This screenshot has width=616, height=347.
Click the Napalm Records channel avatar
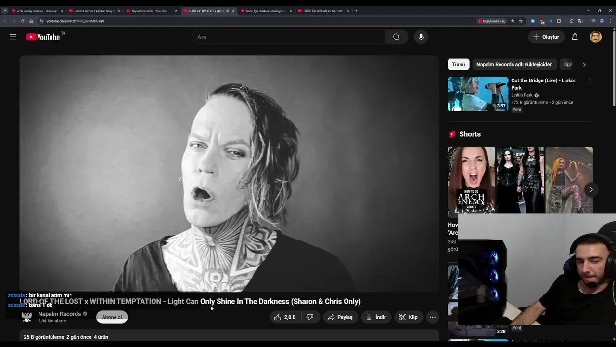[x=27, y=317]
